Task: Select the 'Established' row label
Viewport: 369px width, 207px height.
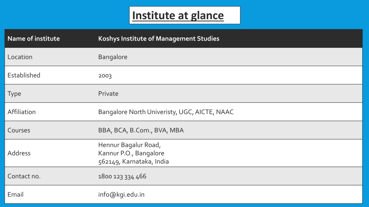Action: tap(24, 75)
